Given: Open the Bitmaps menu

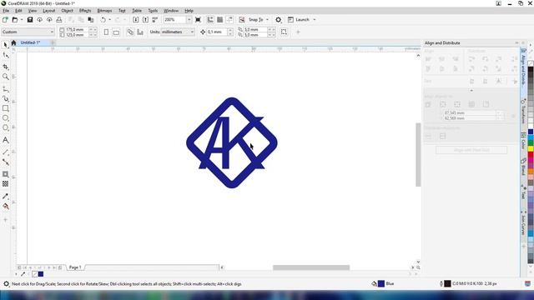Looking at the screenshot, I should pos(104,11).
